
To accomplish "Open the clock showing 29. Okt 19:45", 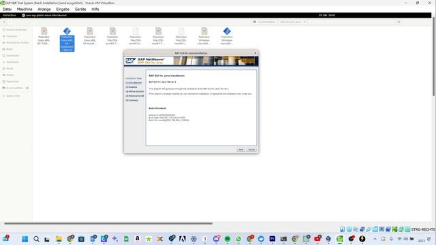I will pos(327,15).
